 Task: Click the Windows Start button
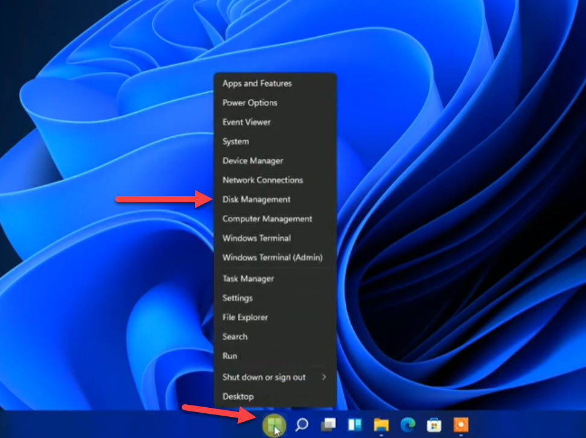274,425
